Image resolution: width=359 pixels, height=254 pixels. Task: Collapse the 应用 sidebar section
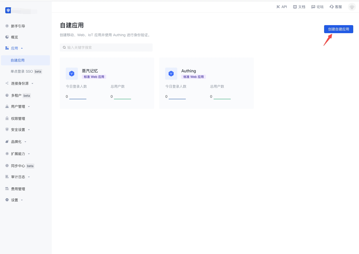tap(22, 48)
